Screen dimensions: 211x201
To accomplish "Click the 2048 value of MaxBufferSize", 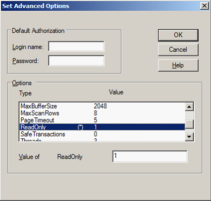I will 100,106.
